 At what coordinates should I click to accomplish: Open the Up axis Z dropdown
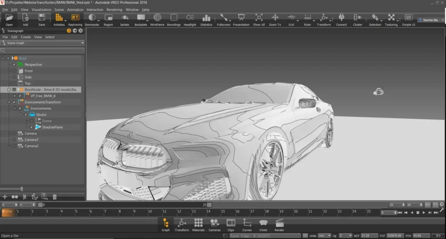click(x=345, y=236)
